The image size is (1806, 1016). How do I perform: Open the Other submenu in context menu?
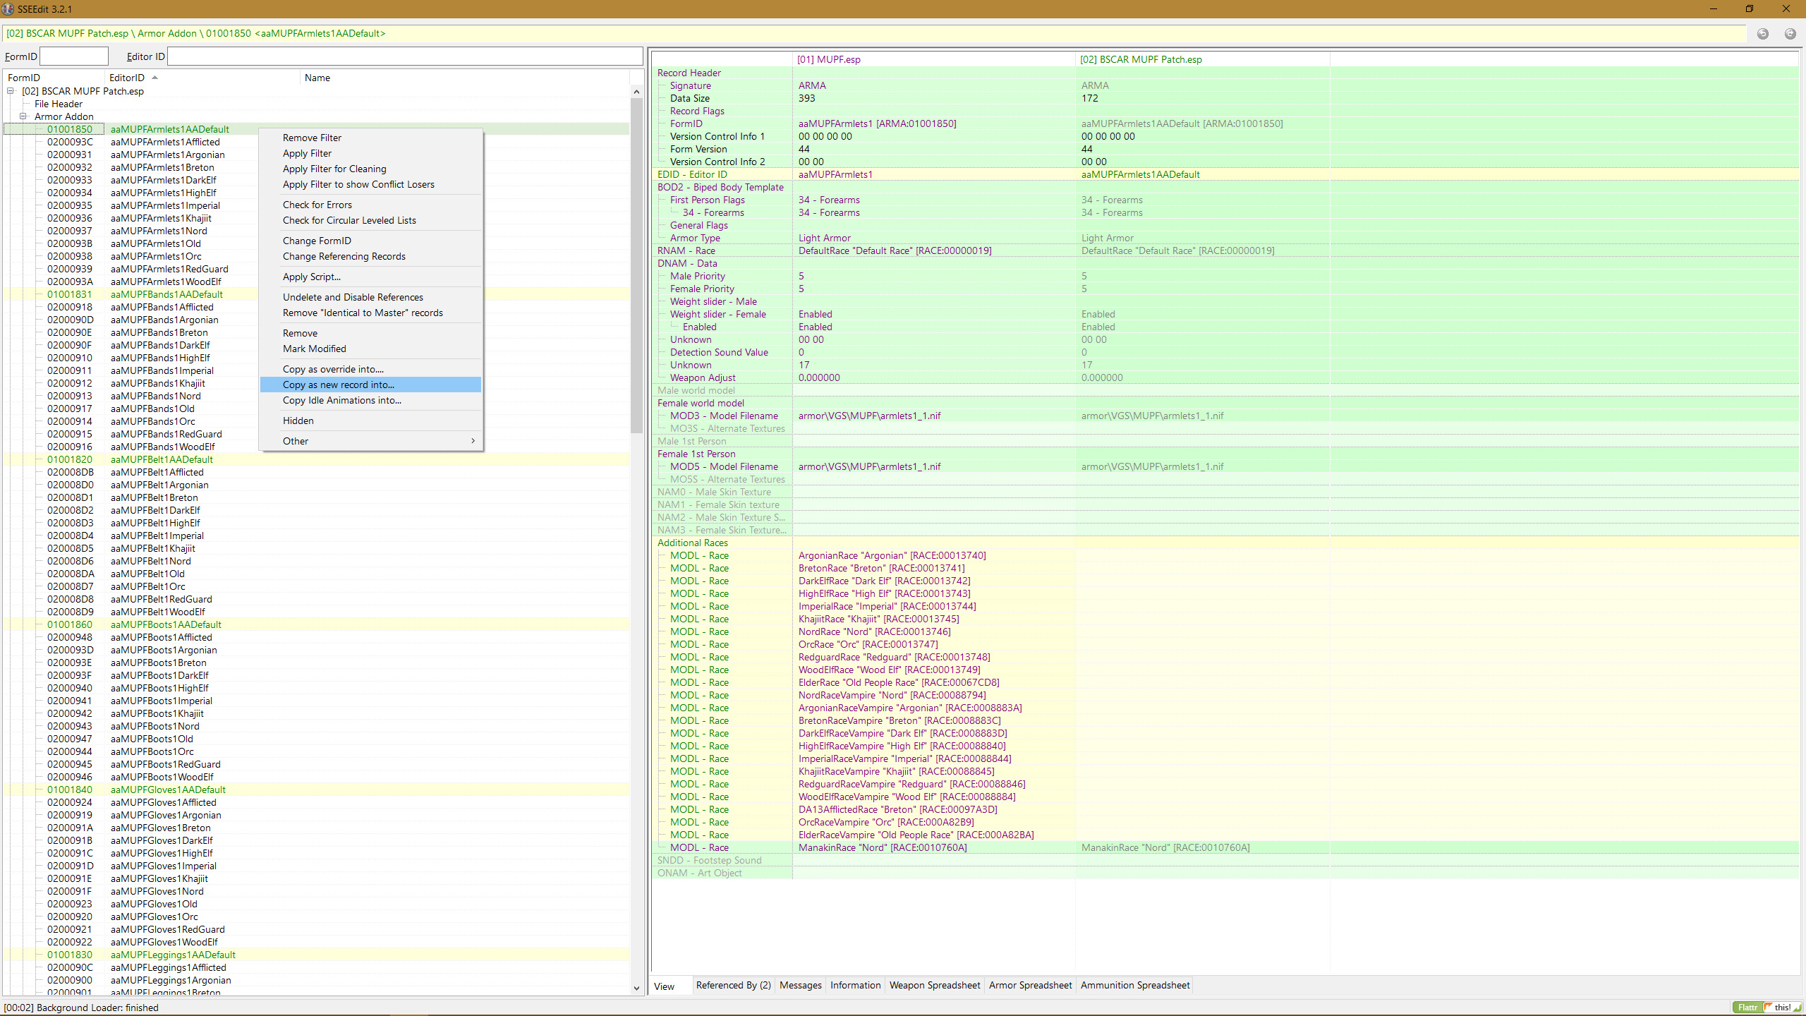(x=371, y=441)
